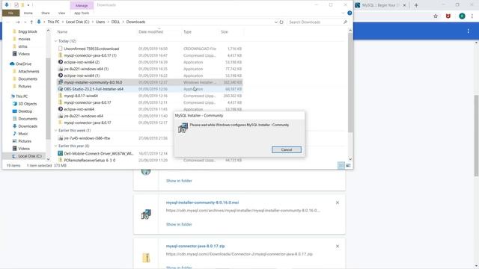Select the Unconfirmed 759533.crdownload file

pos(91,49)
